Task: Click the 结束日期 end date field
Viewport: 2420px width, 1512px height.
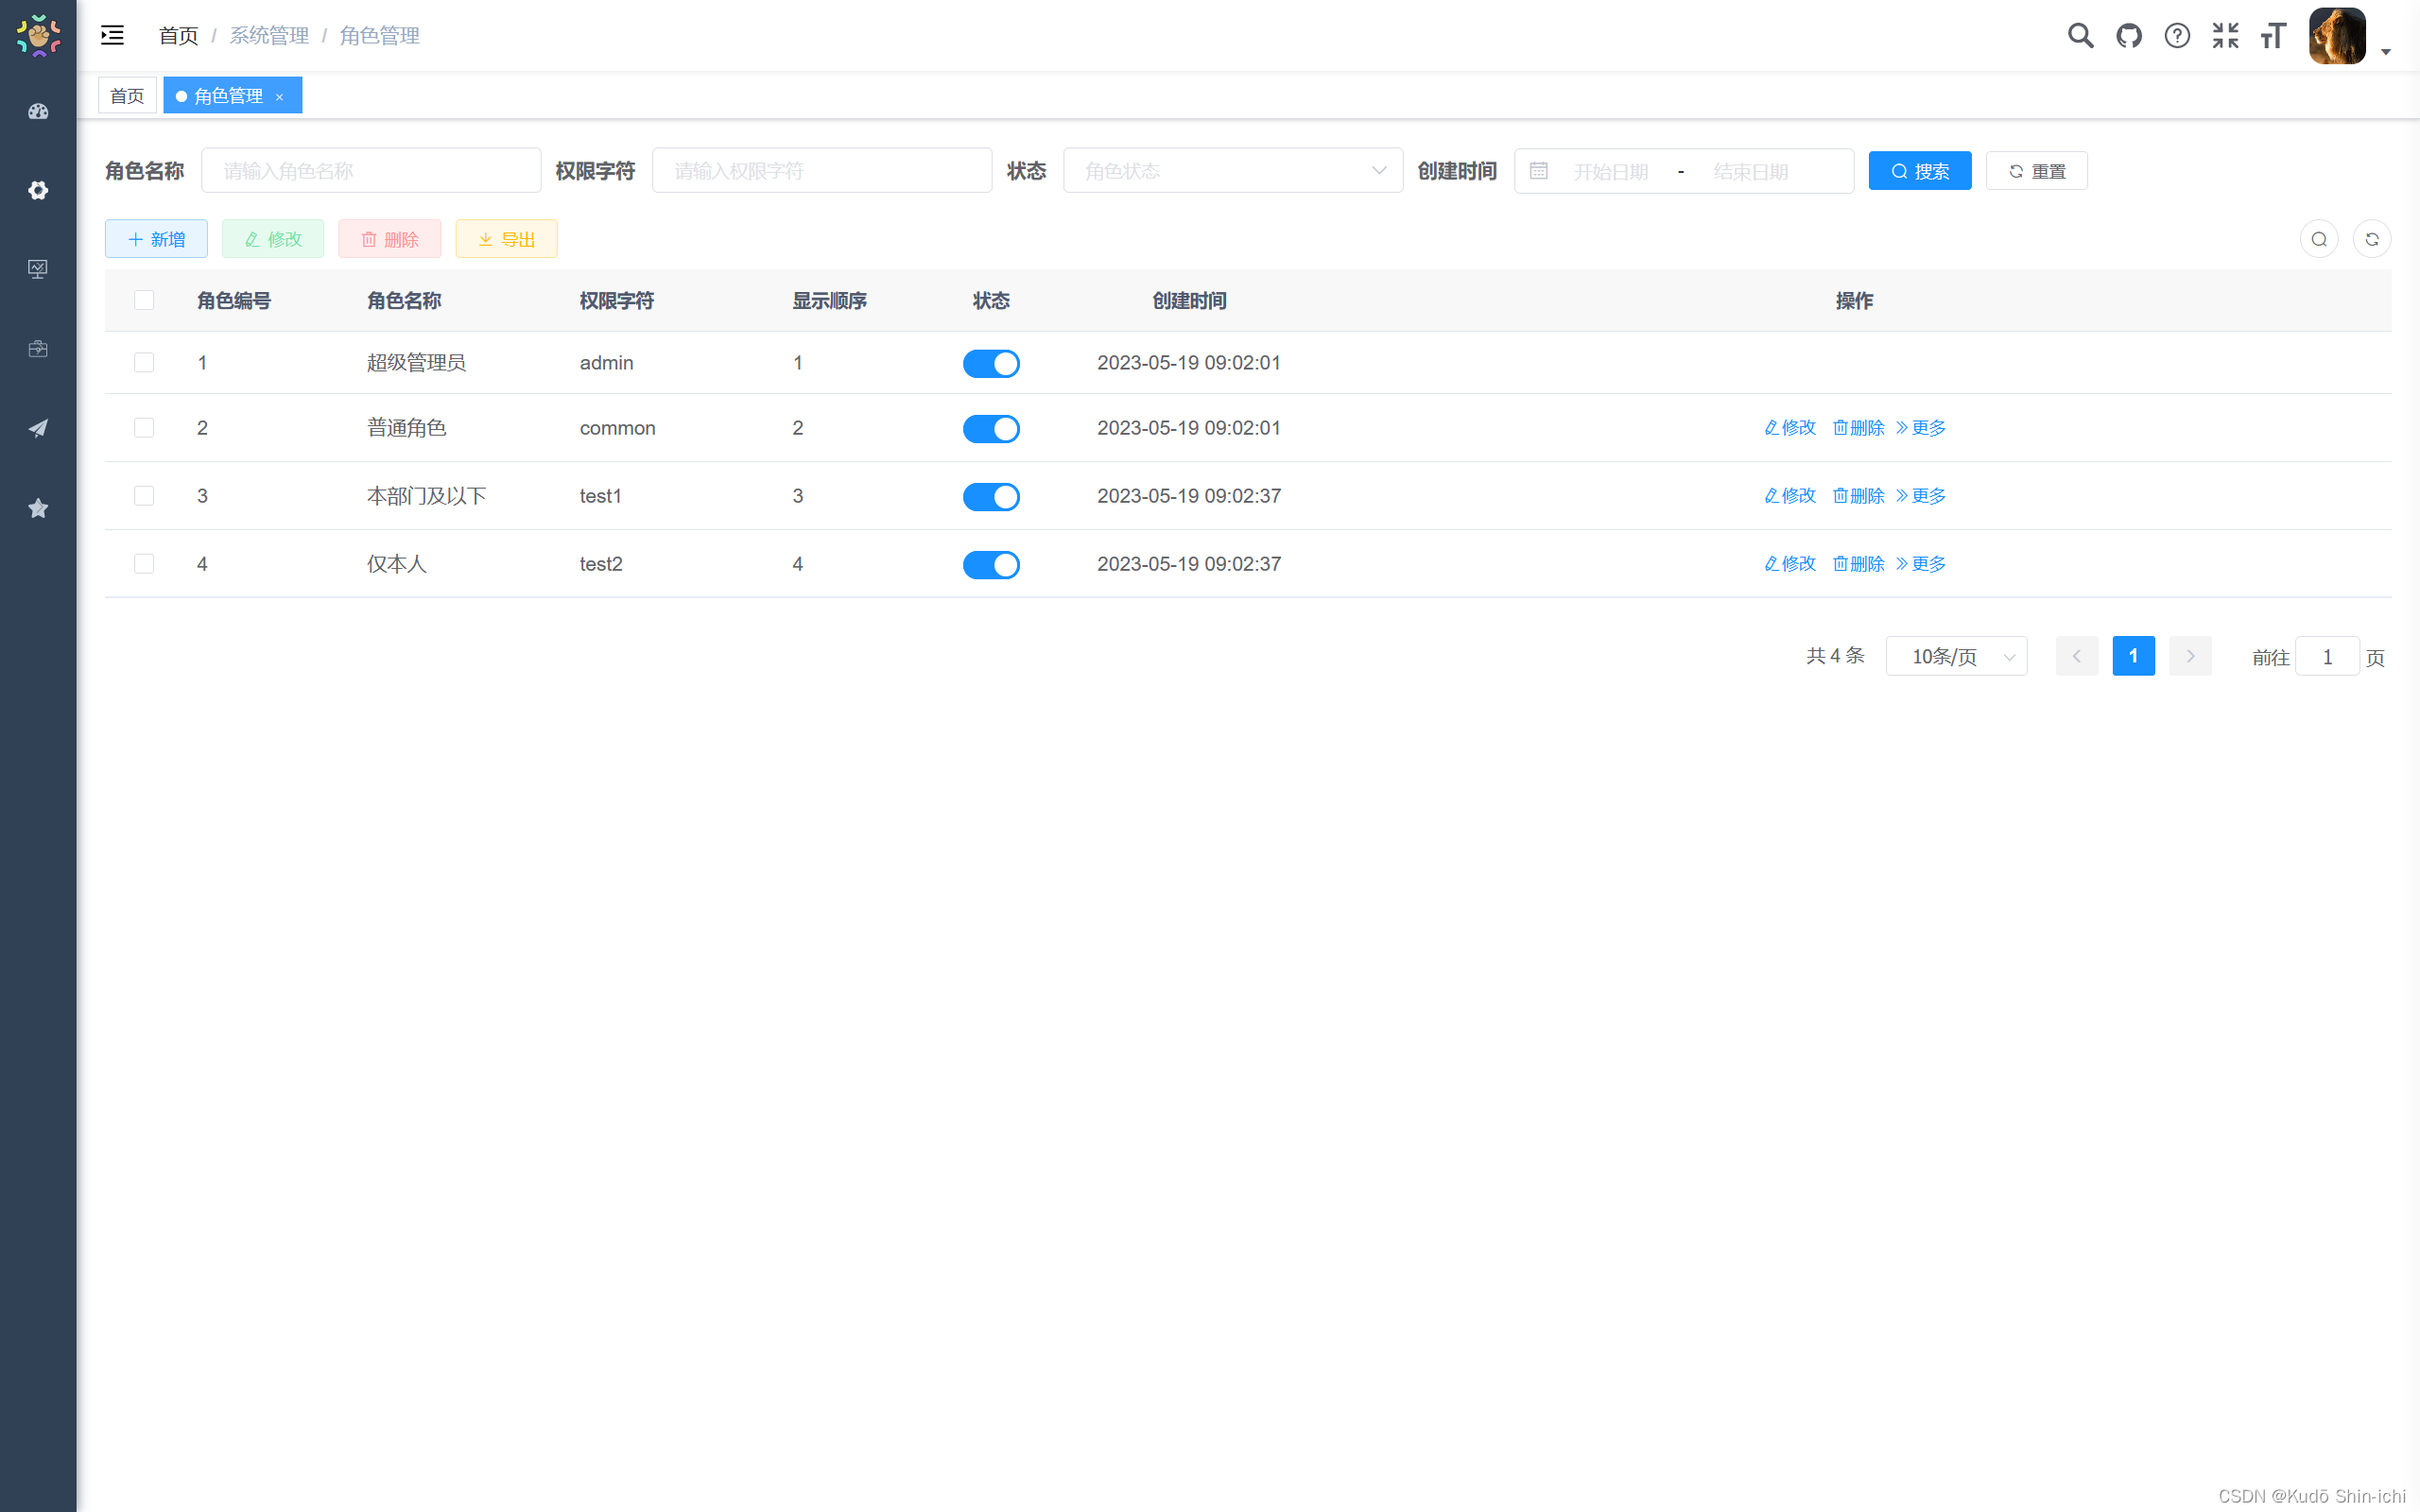Action: point(1751,172)
